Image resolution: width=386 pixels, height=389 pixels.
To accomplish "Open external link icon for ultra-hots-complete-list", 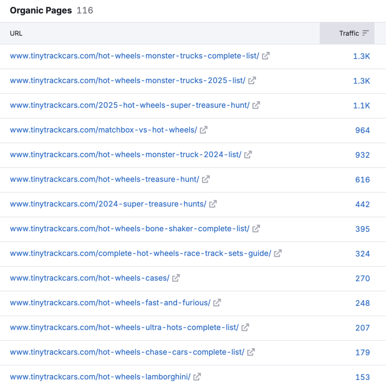I will (245, 327).
